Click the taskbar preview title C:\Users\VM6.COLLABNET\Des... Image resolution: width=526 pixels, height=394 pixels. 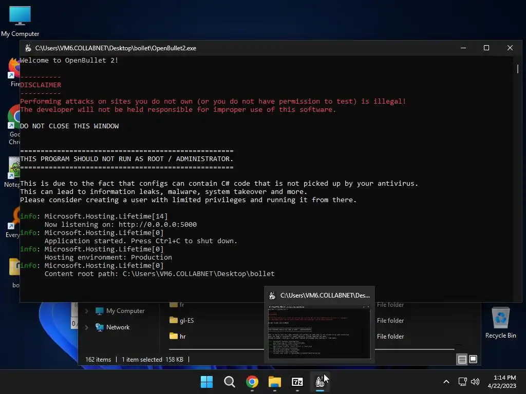click(325, 295)
